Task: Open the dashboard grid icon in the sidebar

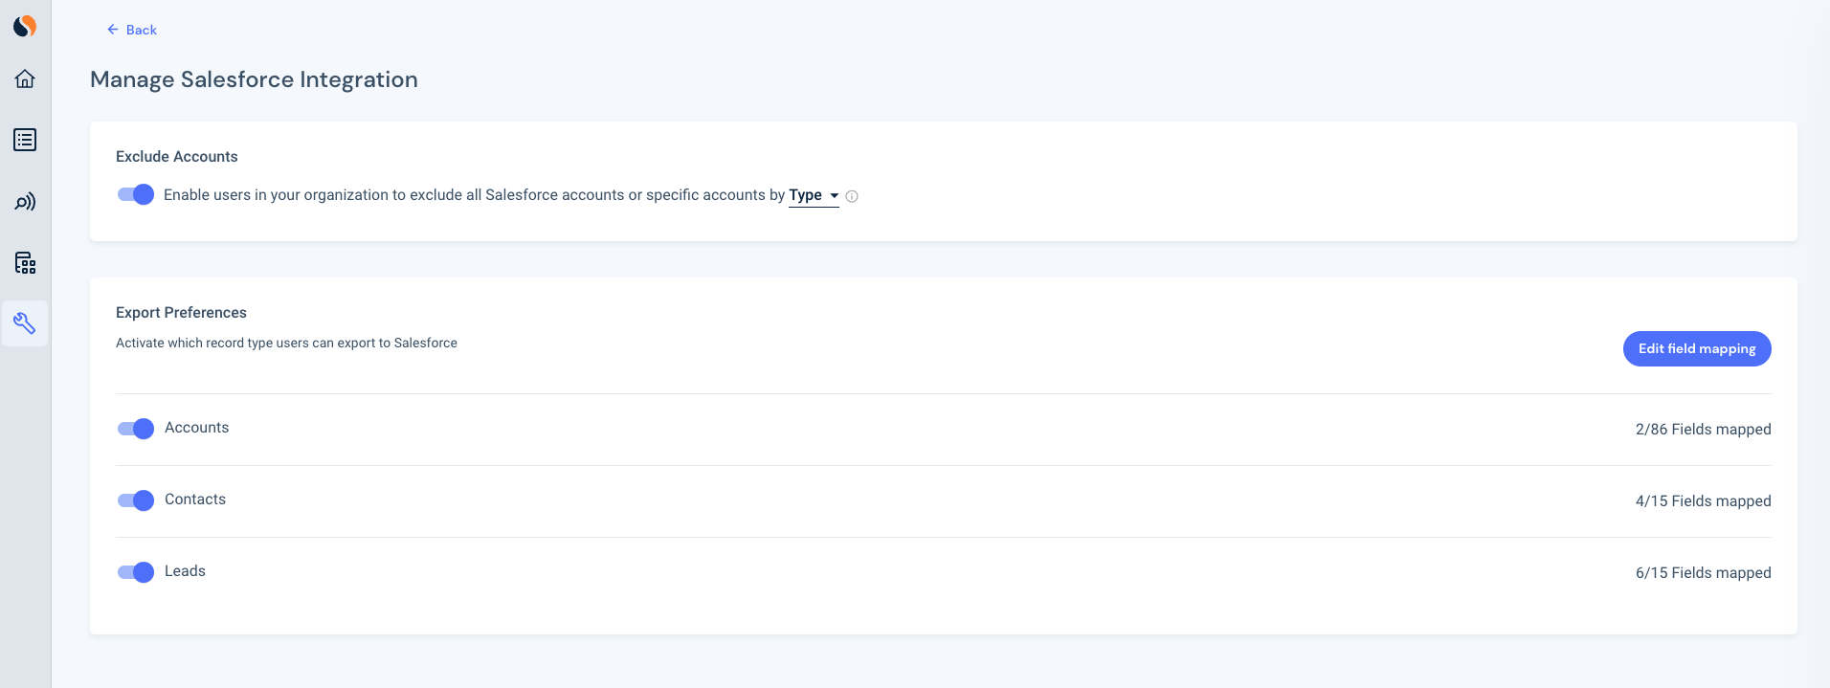Action: [25, 263]
